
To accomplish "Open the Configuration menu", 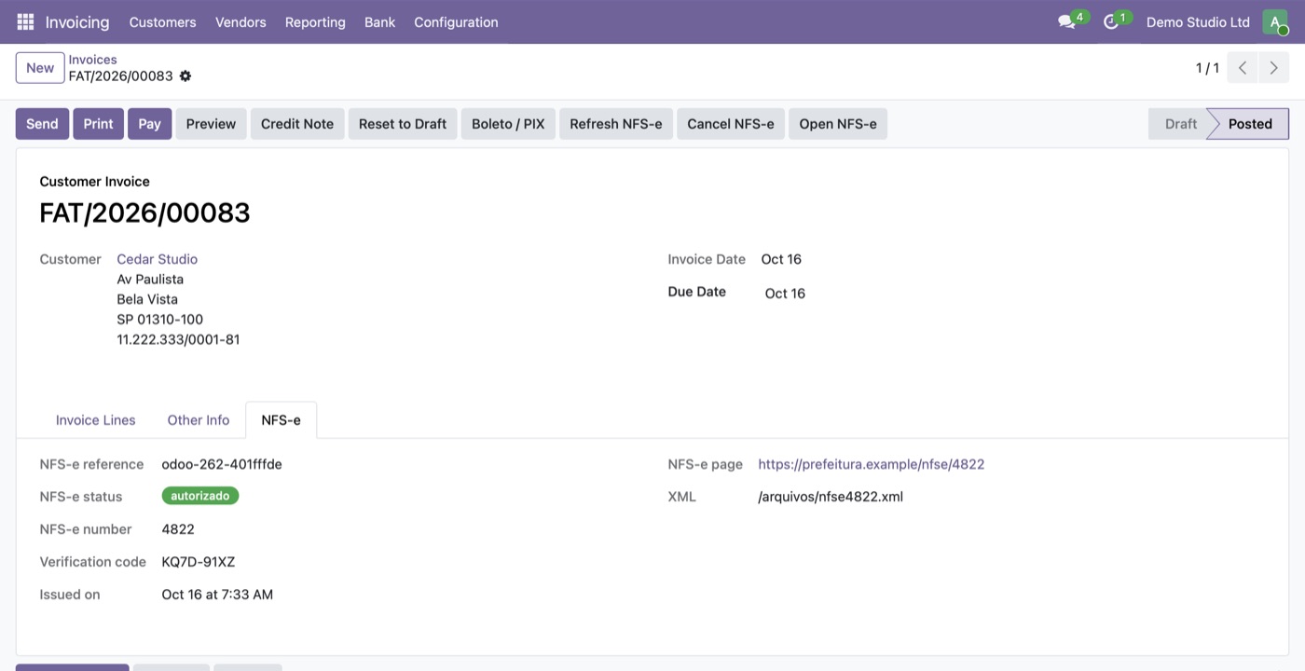I will click(456, 21).
